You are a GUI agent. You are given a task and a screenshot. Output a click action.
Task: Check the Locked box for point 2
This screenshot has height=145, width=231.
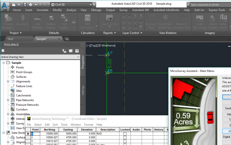pyautogui.click(x=125, y=137)
